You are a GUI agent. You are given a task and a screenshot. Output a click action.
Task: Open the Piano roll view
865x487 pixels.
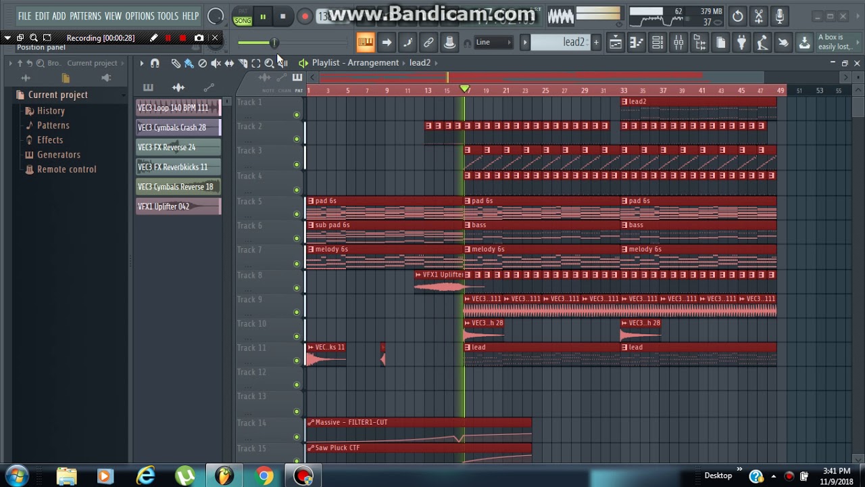point(636,43)
